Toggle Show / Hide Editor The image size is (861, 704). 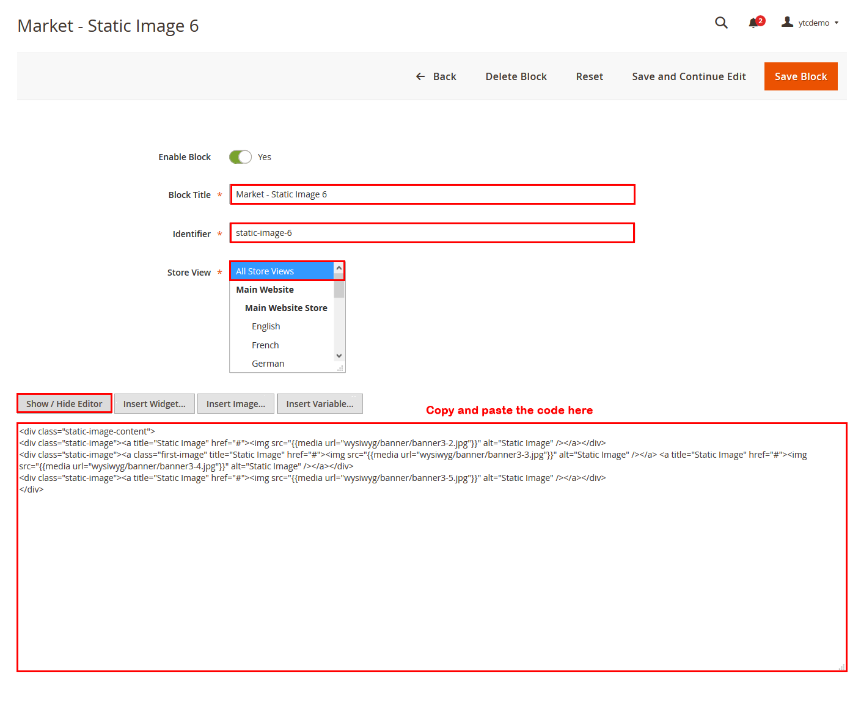(x=64, y=404)
